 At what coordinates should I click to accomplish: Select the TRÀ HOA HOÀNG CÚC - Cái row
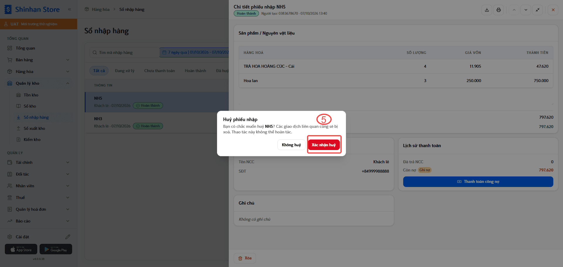click(396, 66)
